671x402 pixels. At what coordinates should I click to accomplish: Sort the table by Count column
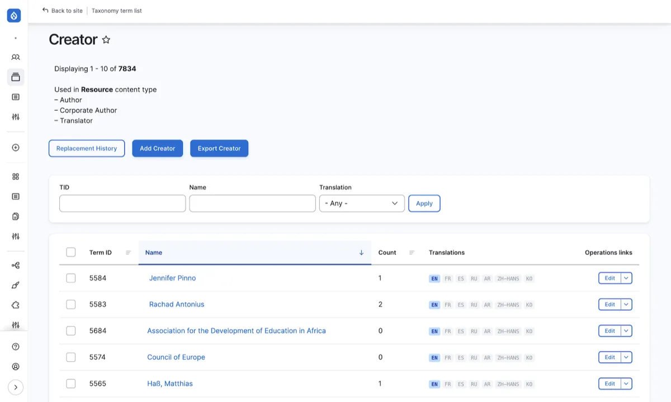point(387,253)
